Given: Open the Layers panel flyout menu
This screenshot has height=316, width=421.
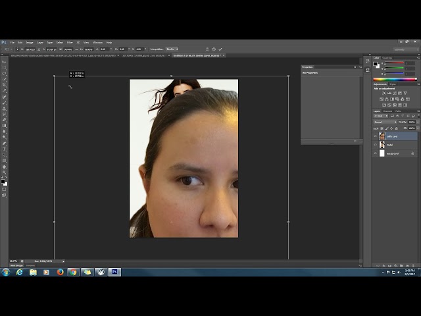Looking at the screenshot, I should click(x=418, y=111).
